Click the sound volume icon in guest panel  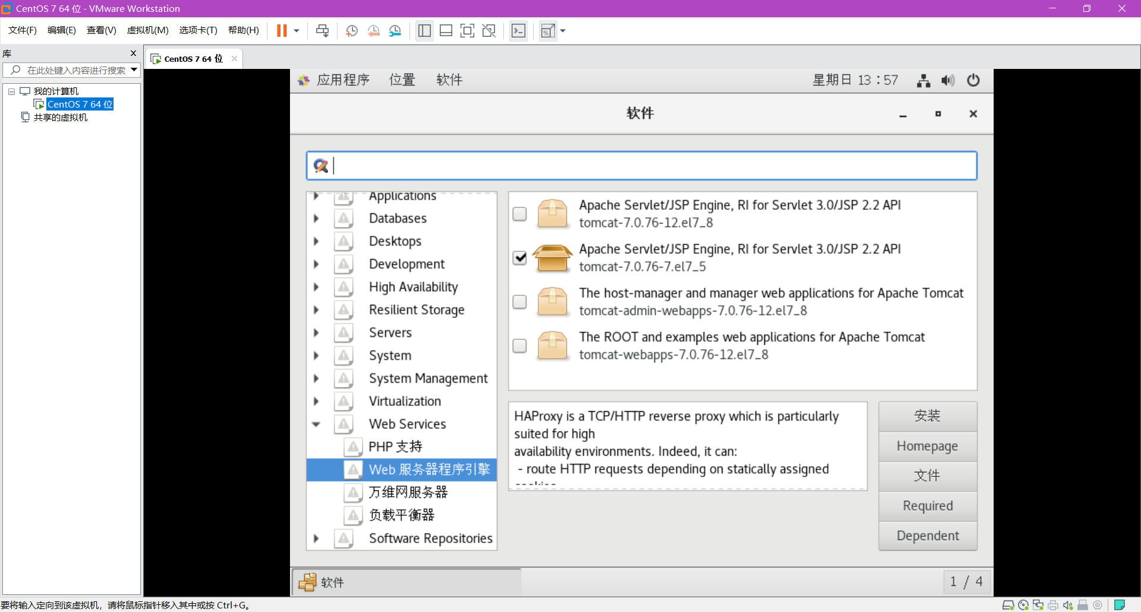click(948, 80)
